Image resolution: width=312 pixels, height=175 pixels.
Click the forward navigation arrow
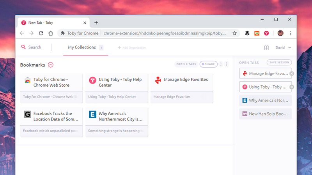(x=32, y=33)
